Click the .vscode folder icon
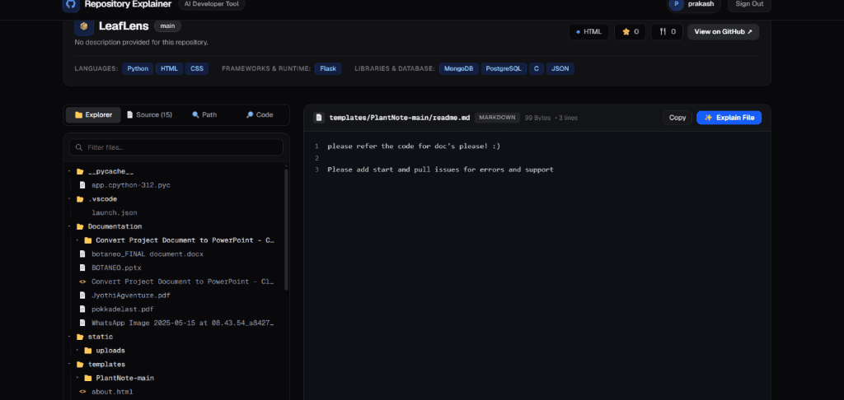 click(80, 199)
